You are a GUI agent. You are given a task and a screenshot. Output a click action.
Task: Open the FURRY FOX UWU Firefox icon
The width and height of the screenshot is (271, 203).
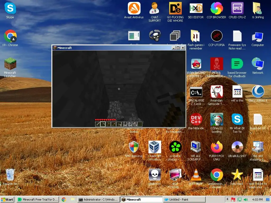pos(216,151)
